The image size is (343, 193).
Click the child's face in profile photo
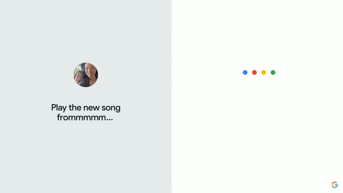point(79,77)
